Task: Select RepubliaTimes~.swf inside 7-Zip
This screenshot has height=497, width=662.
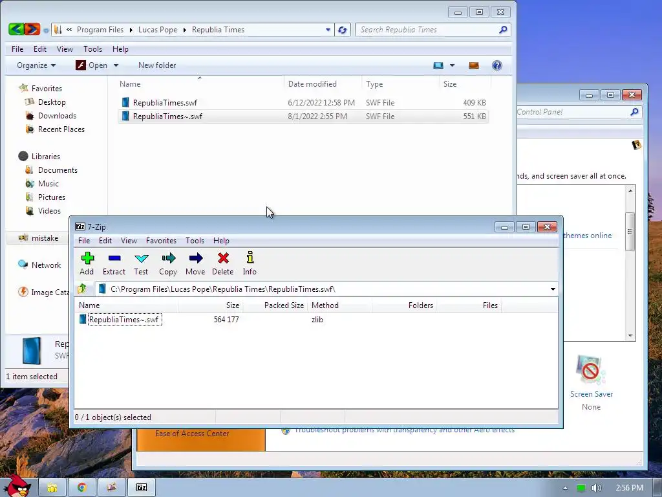Action: click(123, 320)
